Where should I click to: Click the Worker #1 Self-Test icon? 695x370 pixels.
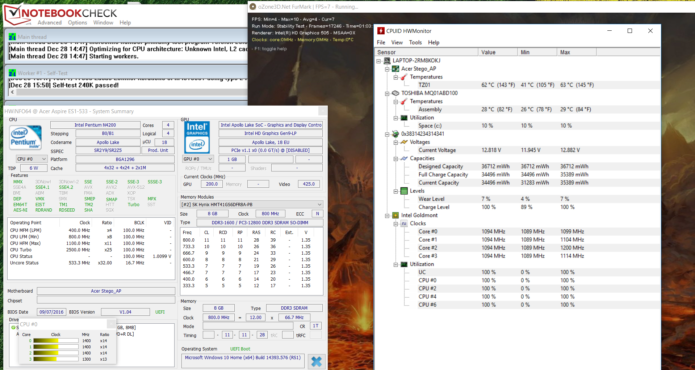(12, 73)
